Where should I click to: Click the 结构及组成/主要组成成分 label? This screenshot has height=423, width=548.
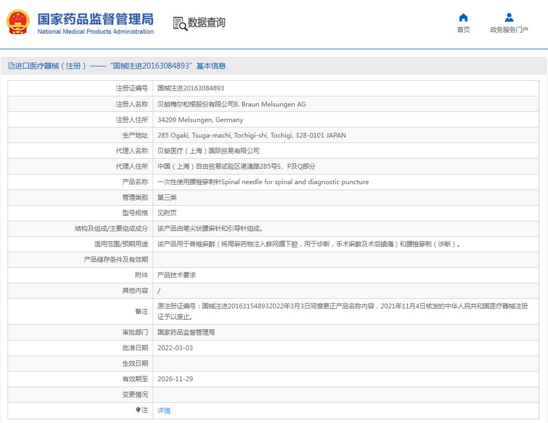click(111, 229)
